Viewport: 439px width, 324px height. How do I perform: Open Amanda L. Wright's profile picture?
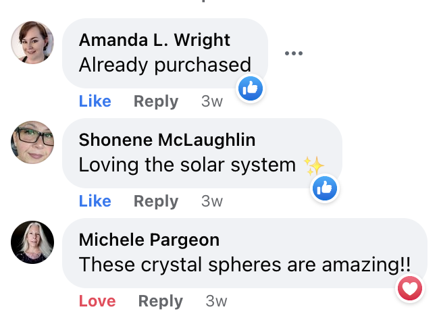(x=32, y=43)
